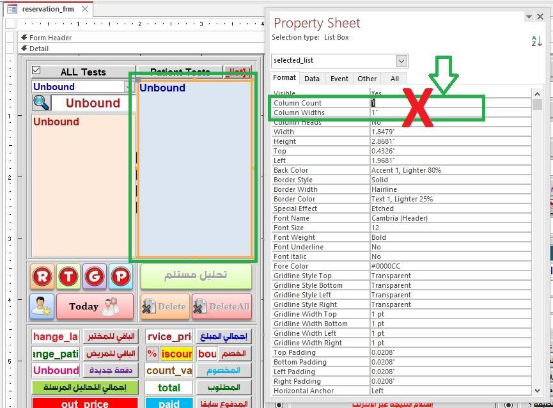Click the Width property value 1.8479"

pos(450,132)
